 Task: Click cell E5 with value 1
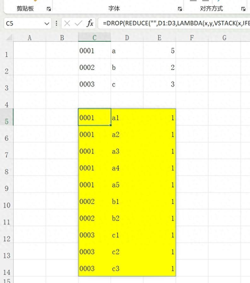(x=160, y=117)
